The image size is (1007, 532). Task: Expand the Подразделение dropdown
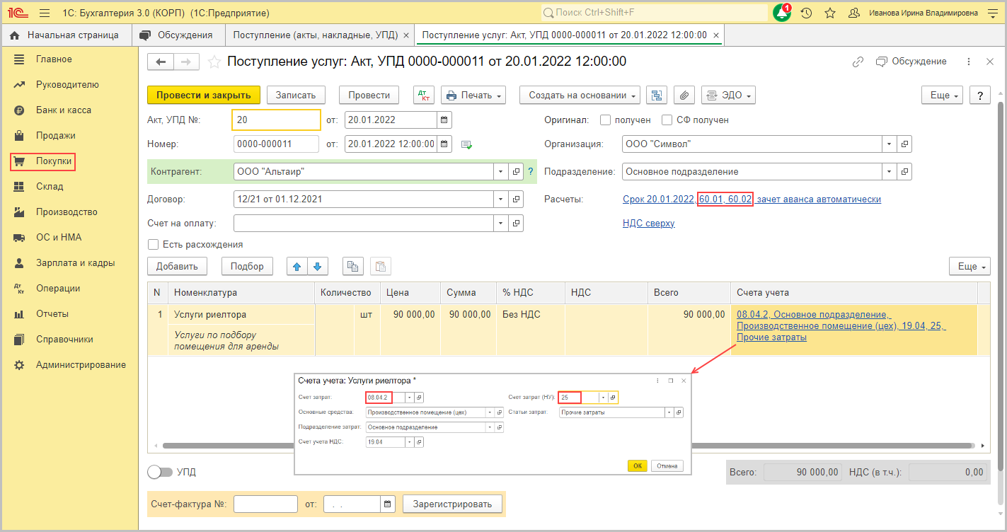pyautogui.click(x=890, y=172)
